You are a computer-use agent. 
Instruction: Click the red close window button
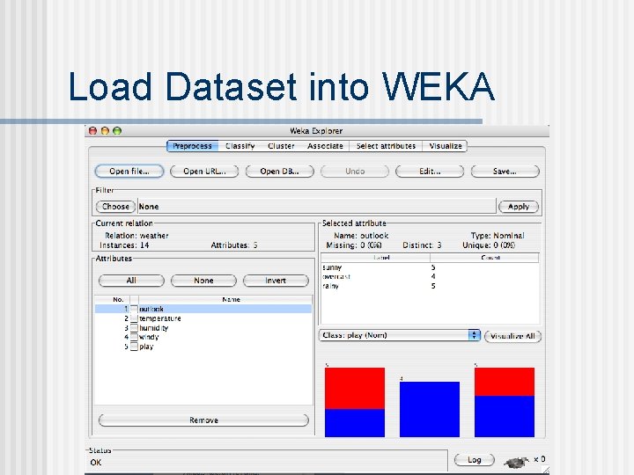point(92,131)
